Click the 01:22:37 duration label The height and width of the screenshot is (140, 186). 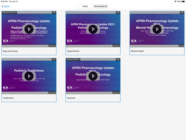click(116, 92)
